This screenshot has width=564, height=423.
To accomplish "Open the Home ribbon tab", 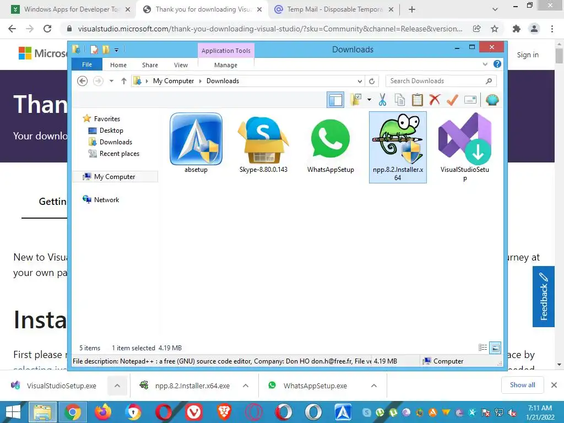I will pyautogui.click(x=118, y=65).
